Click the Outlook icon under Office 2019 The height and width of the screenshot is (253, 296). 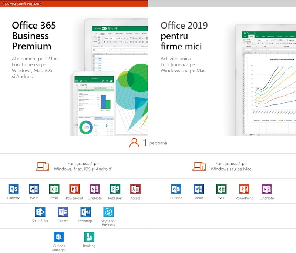click(176, 189)
